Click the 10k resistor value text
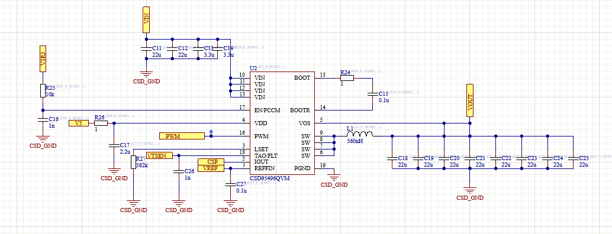 pyautogui.click(x=50, y=94)
